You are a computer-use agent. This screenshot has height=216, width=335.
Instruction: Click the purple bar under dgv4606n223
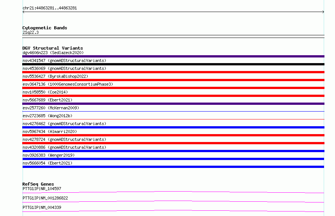173,56
